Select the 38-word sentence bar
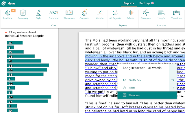The height and width of the screenshot is (113, 185). coord(28,65)
